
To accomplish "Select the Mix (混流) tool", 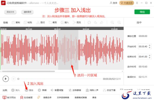I will pos(76,22).
